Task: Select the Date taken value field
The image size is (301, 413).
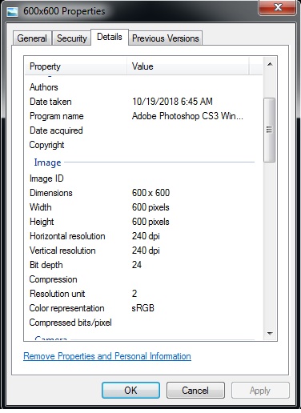Action: point(172,102)
